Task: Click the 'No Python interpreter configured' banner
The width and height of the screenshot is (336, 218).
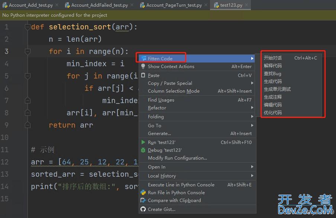Action: [168, 15]
